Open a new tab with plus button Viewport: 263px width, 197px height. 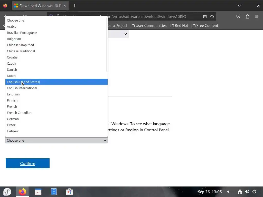point(74,6)
